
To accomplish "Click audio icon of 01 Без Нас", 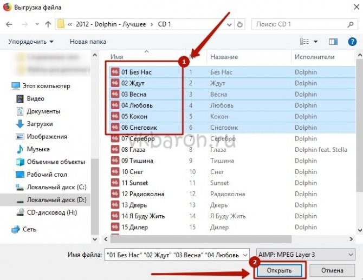I will point(115,72).
